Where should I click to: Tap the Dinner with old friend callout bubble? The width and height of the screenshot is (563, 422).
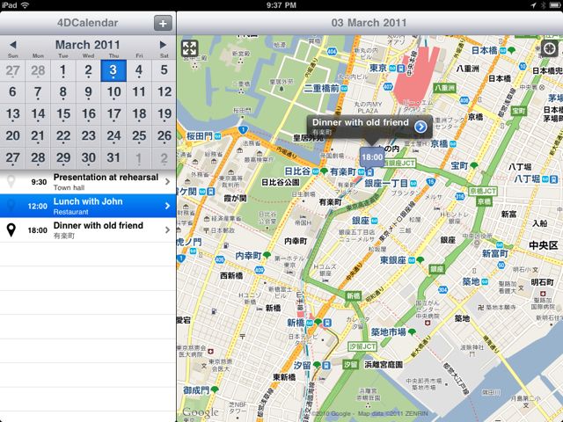tap(369, 127)
